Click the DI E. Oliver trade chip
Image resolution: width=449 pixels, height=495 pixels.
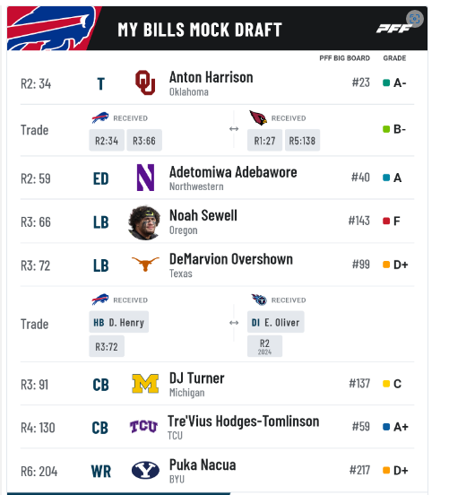276,322
